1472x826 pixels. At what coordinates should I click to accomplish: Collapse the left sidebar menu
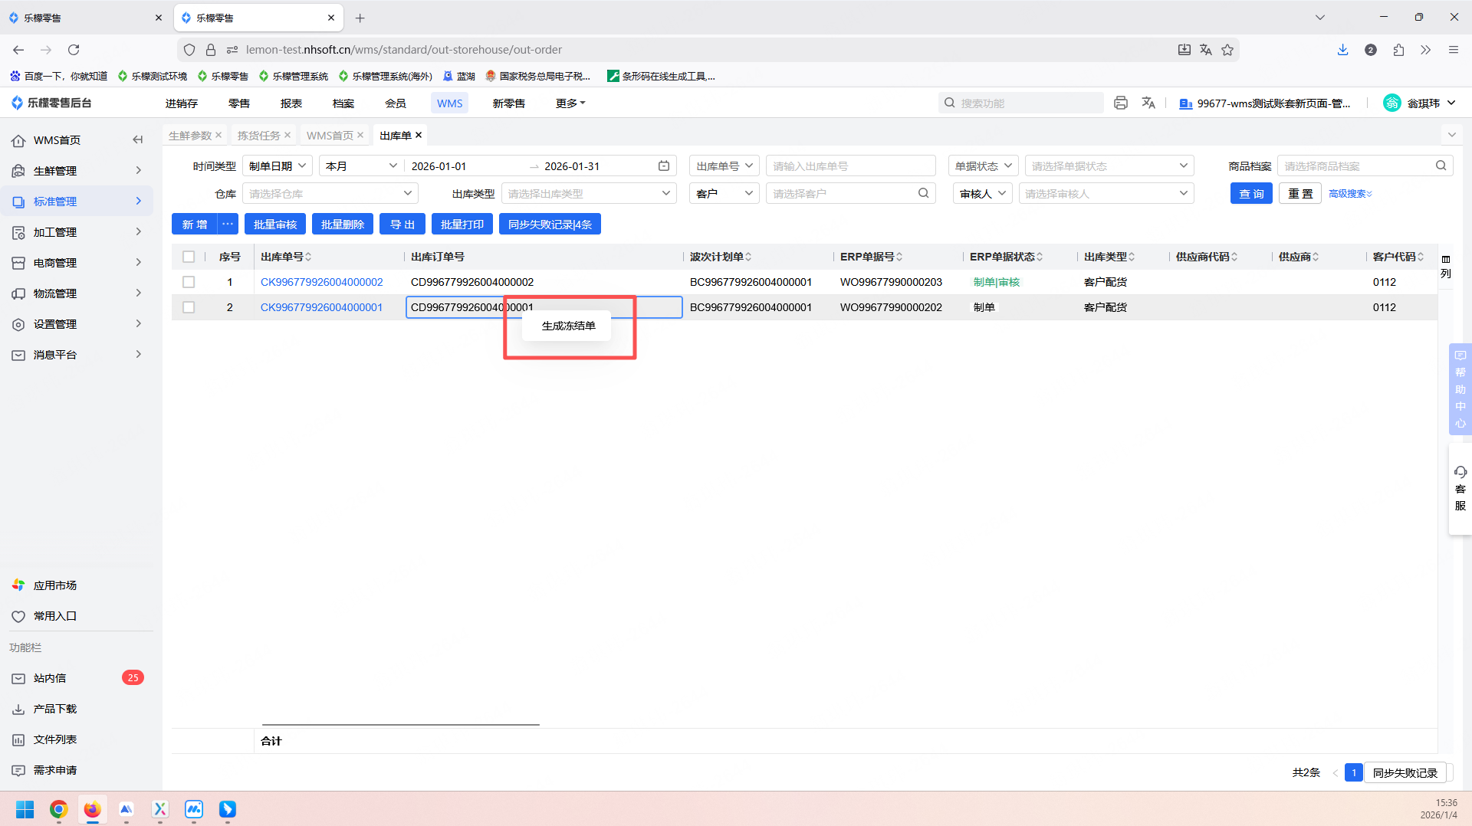click(138, 139)
